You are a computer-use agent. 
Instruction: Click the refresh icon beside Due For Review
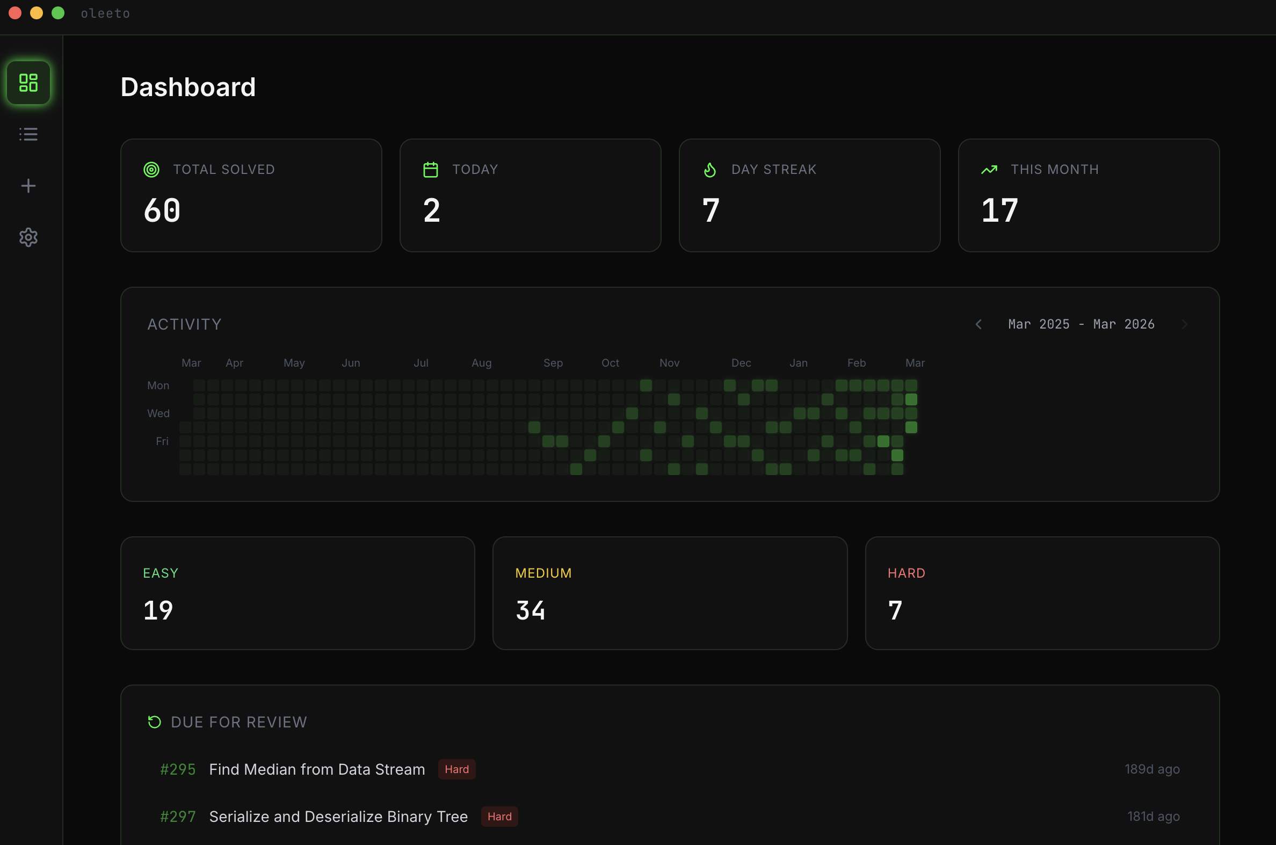(155, 722)
